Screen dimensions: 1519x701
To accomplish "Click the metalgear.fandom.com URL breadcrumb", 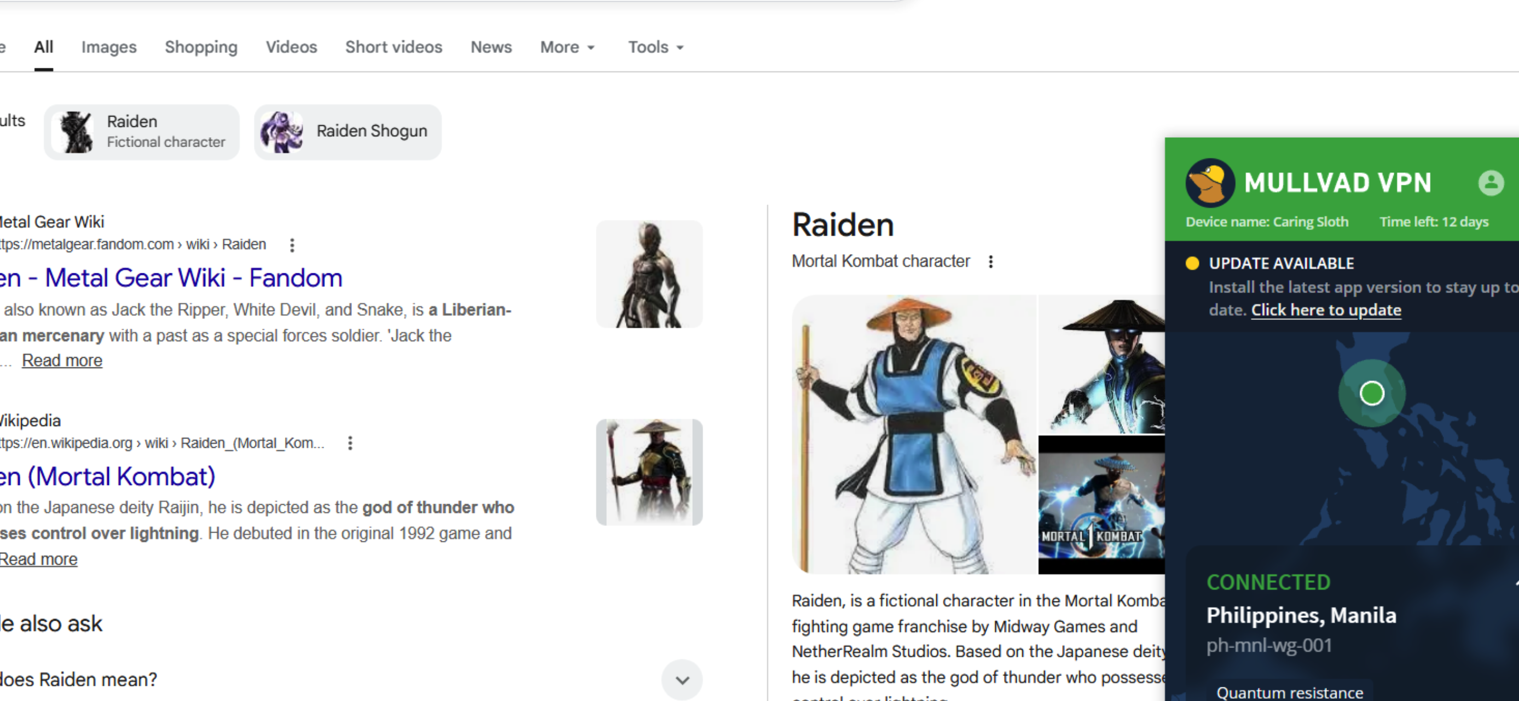I will click(x=132, y=244).
